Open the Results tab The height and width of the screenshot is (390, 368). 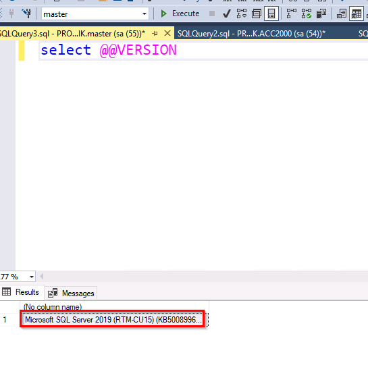(x=22, y=292)
